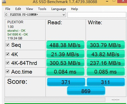Click the write score 311

pos(106,82)
